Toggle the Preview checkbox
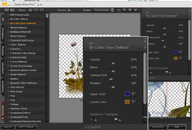The width and height of the screenshot is (192, 130). (69, 10)
